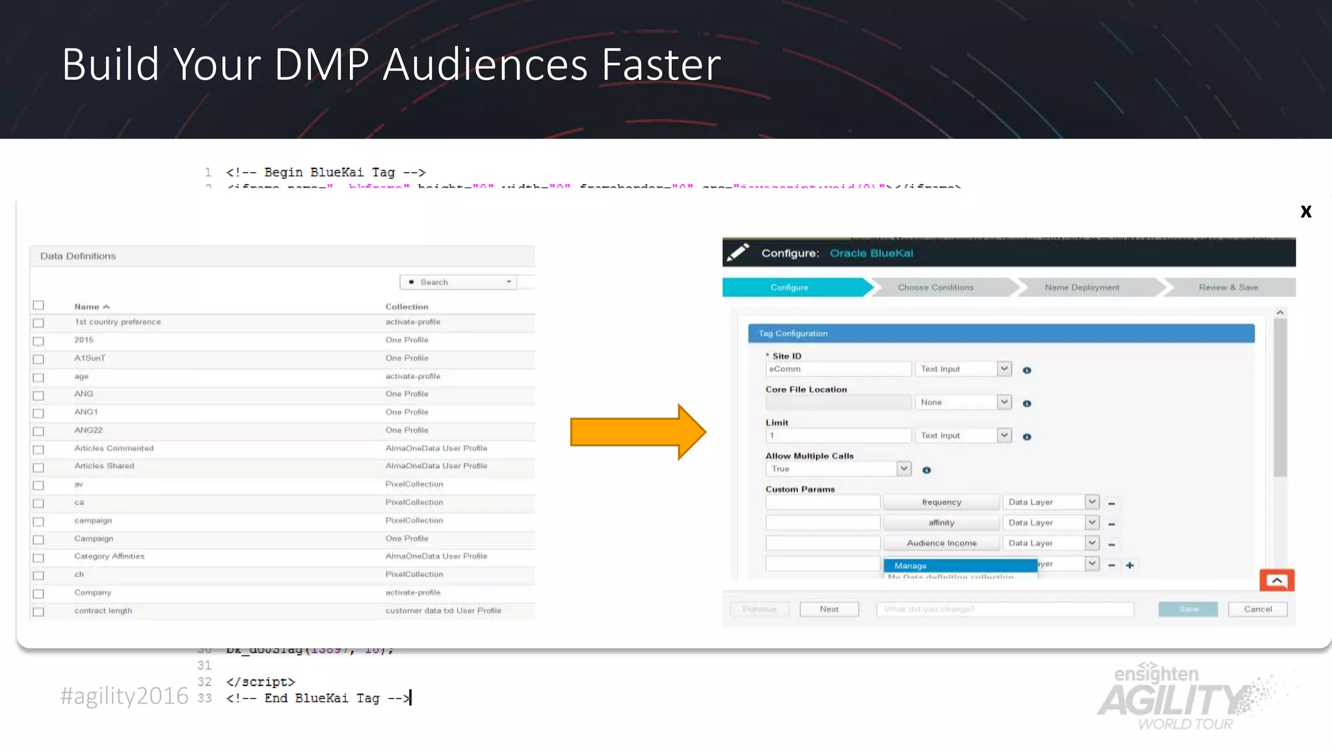Check the 1st country preference row
The height and width of the screenshot is (749, 1332).
tap(38, 322)
